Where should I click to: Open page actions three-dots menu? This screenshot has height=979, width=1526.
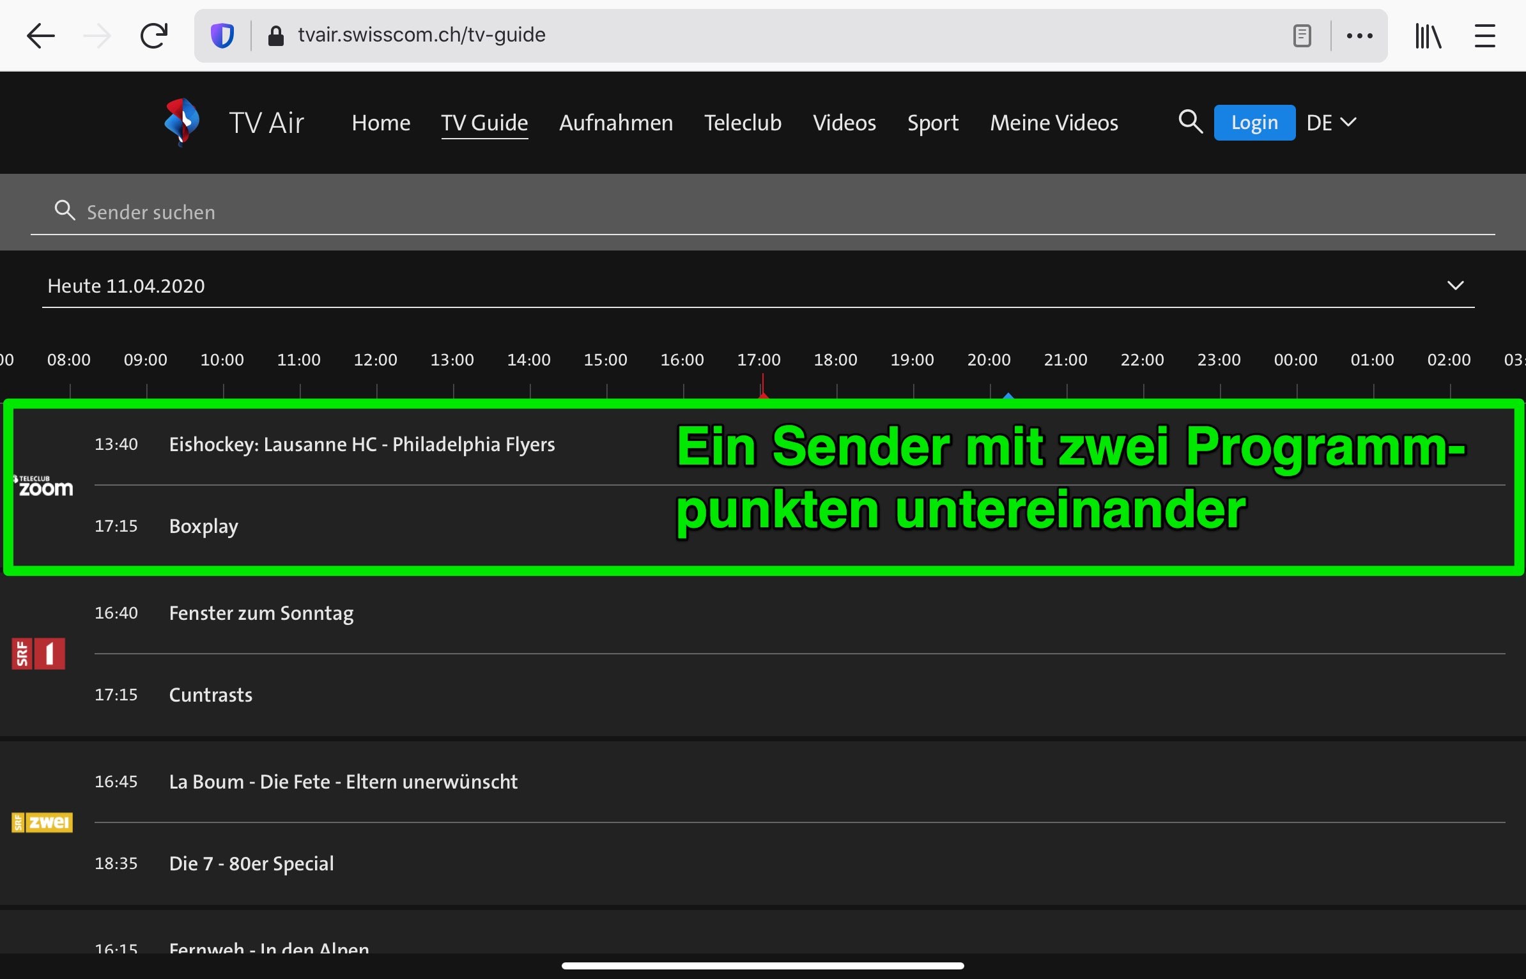[x=1359, y=36]
